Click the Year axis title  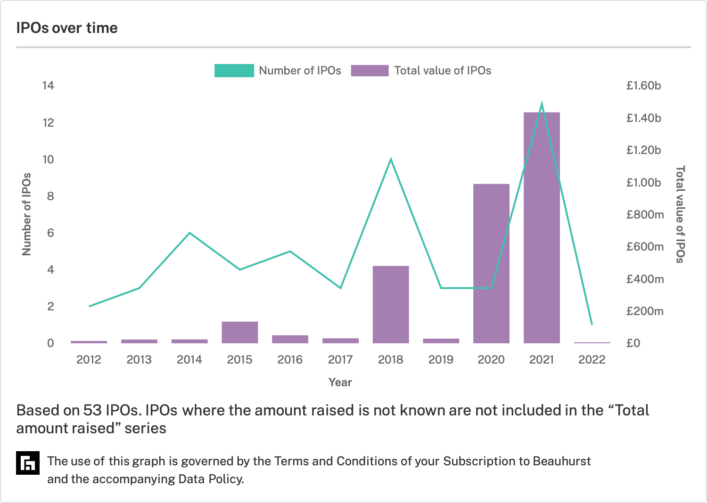tap(340, 382)
